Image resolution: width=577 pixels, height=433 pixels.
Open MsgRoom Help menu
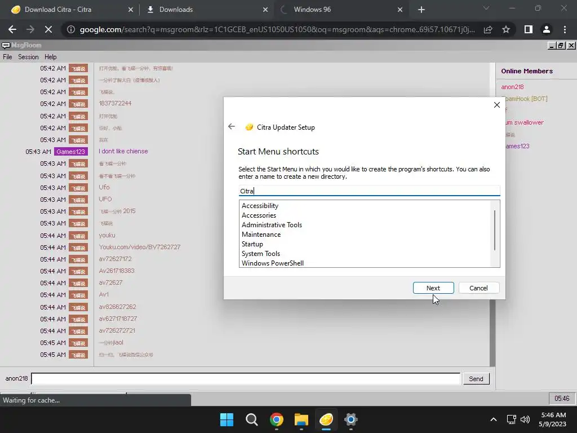click(50, 57)
